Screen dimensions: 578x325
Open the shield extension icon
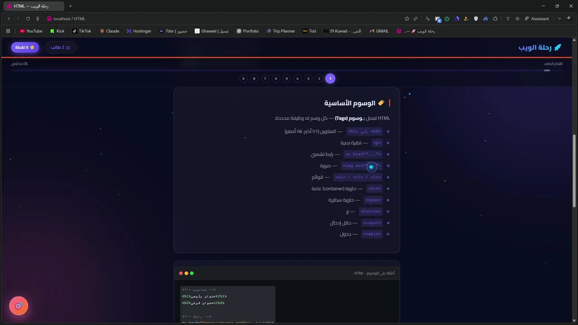[x=476, y=19]
